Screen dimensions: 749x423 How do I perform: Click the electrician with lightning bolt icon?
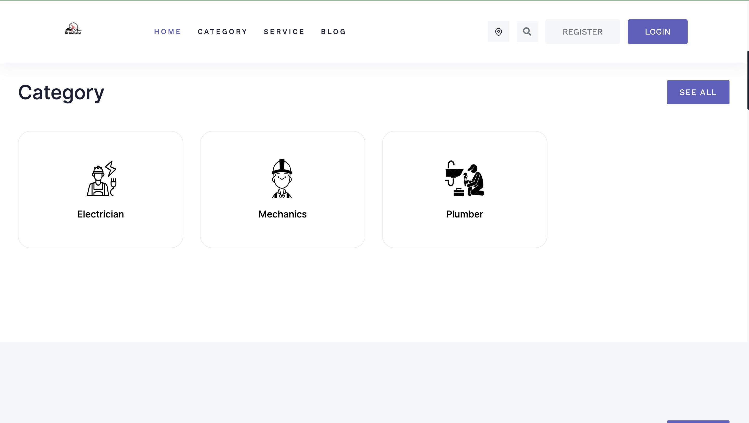[x=101, y=179]
